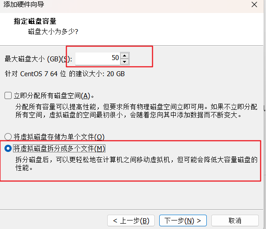Tick the 立即分配所有磁盘空间 checkbox box

point(8,95)
